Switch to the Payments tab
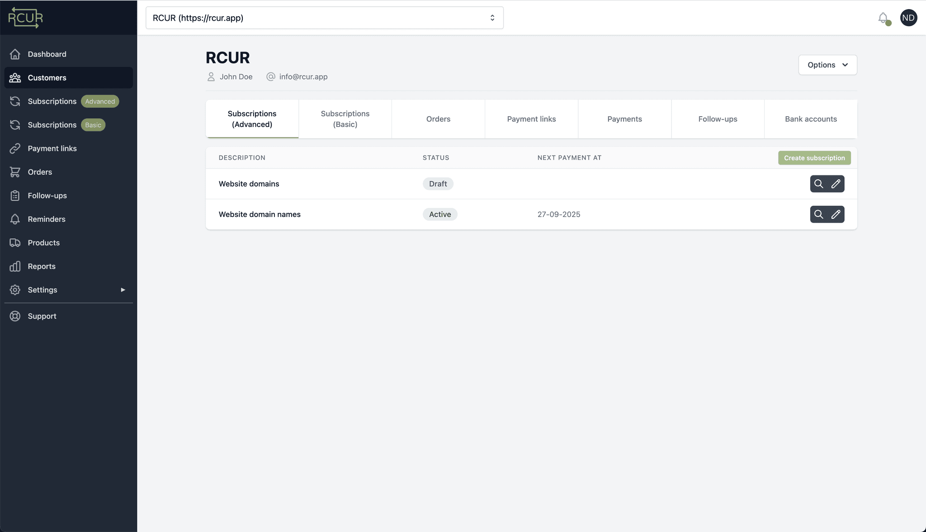 624,119
